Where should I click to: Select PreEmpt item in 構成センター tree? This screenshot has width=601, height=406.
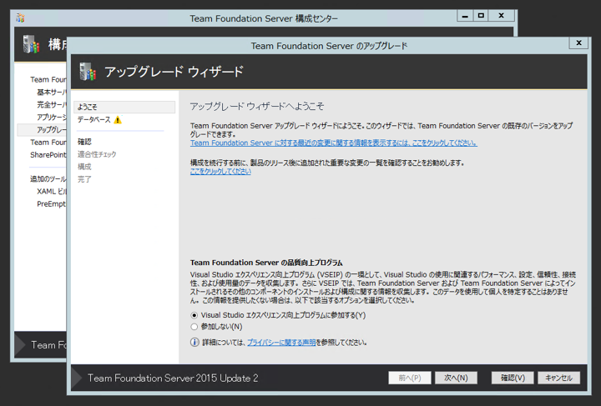[52, 204]
